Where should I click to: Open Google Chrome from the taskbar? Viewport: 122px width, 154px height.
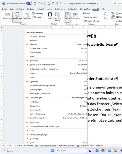pyautogui.click(x=103, y=151)
